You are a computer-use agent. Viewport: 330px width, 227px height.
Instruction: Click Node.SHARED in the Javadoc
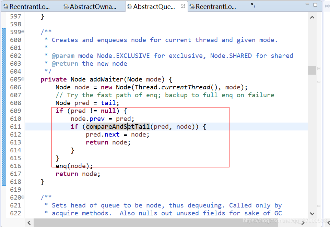tap(231, 56)
